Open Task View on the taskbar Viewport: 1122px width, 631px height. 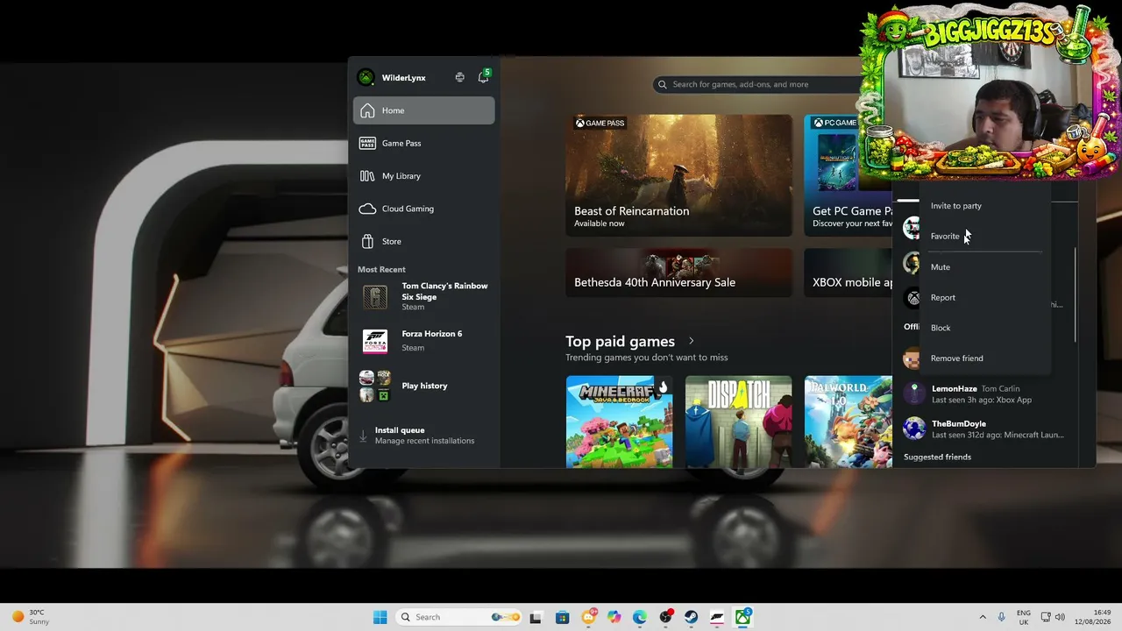click(536, 617)
